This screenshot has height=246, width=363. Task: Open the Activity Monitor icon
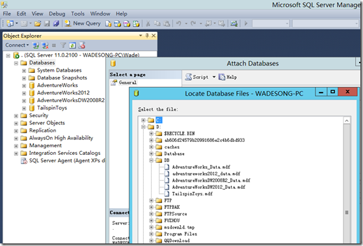click(x=234, y=23)
